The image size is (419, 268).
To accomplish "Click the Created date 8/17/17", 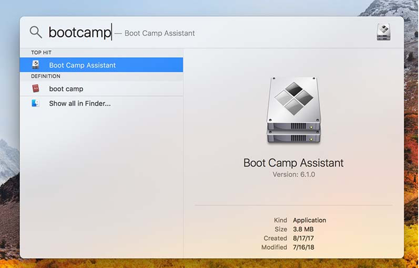I will [303, 238].
